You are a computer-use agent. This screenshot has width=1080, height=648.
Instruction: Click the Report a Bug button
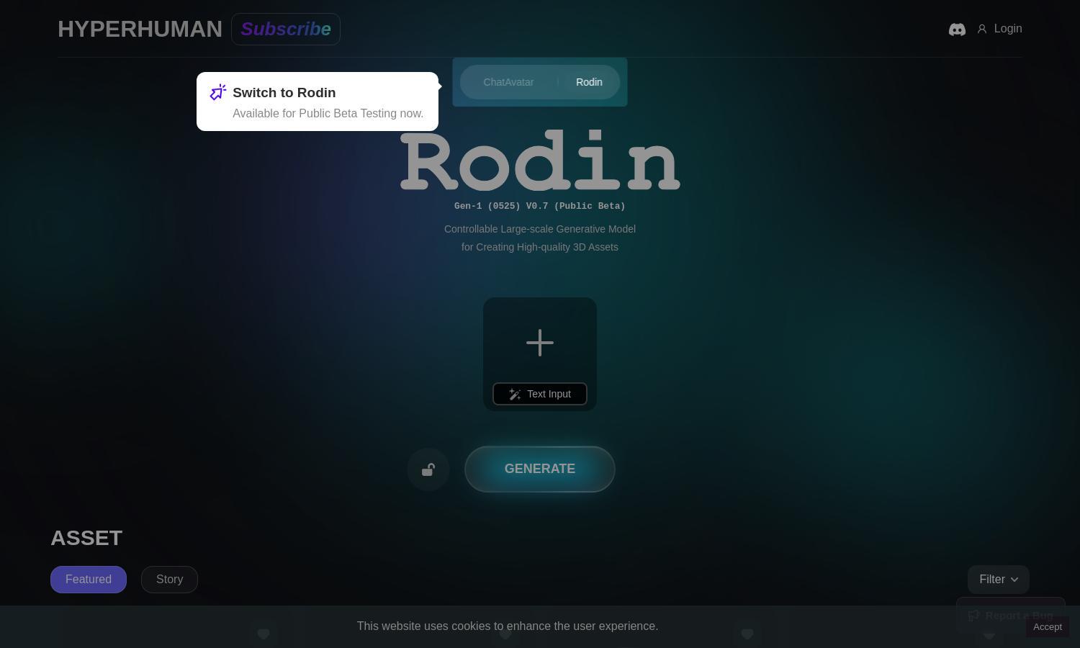point(1011,616)
